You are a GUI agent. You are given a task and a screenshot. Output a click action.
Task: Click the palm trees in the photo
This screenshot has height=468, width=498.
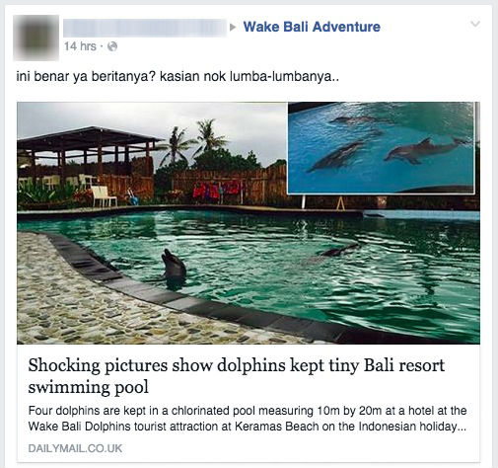click(193, 140)
